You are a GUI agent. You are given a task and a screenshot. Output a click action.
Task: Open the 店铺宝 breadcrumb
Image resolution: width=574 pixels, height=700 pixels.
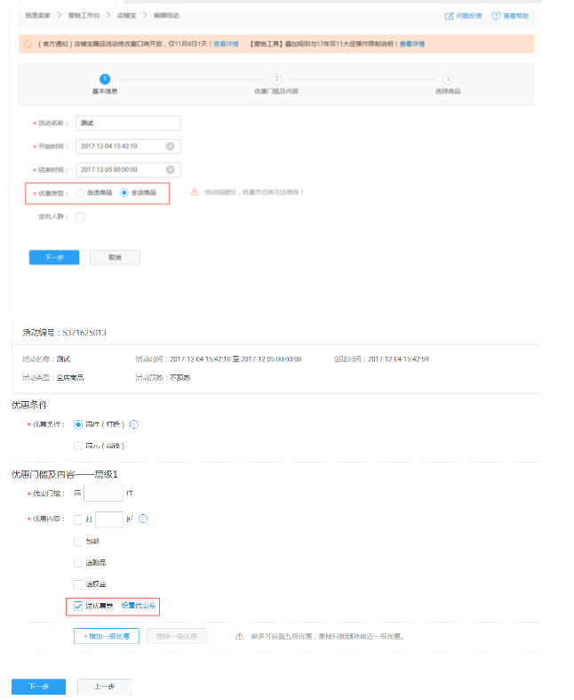(127, 16)
